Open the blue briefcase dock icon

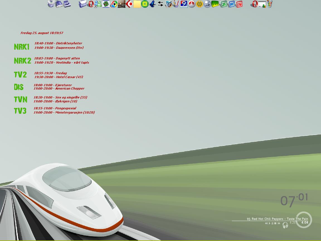pos(82,4)
